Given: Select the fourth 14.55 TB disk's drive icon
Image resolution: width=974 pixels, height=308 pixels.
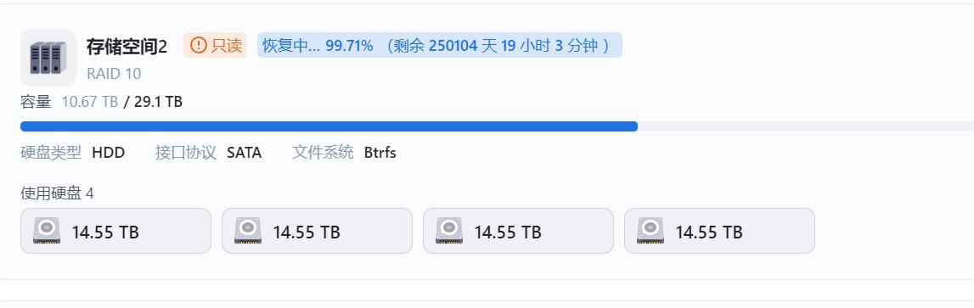Looking at the screenshot, I should tap(650, 231).
